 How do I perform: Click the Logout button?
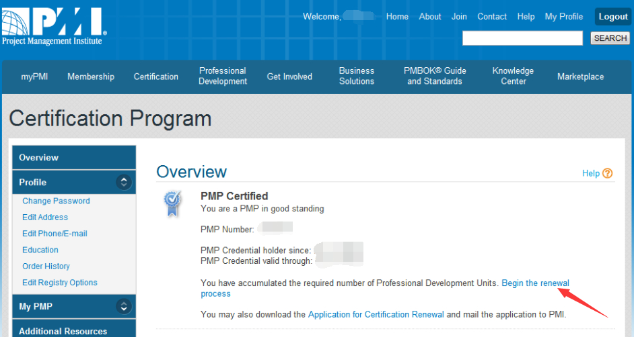coord(613,17)
